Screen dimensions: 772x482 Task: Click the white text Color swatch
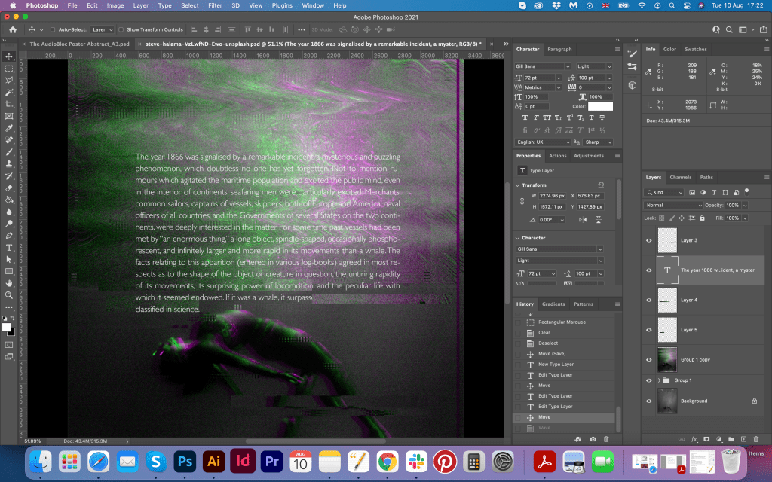point(601,106)
